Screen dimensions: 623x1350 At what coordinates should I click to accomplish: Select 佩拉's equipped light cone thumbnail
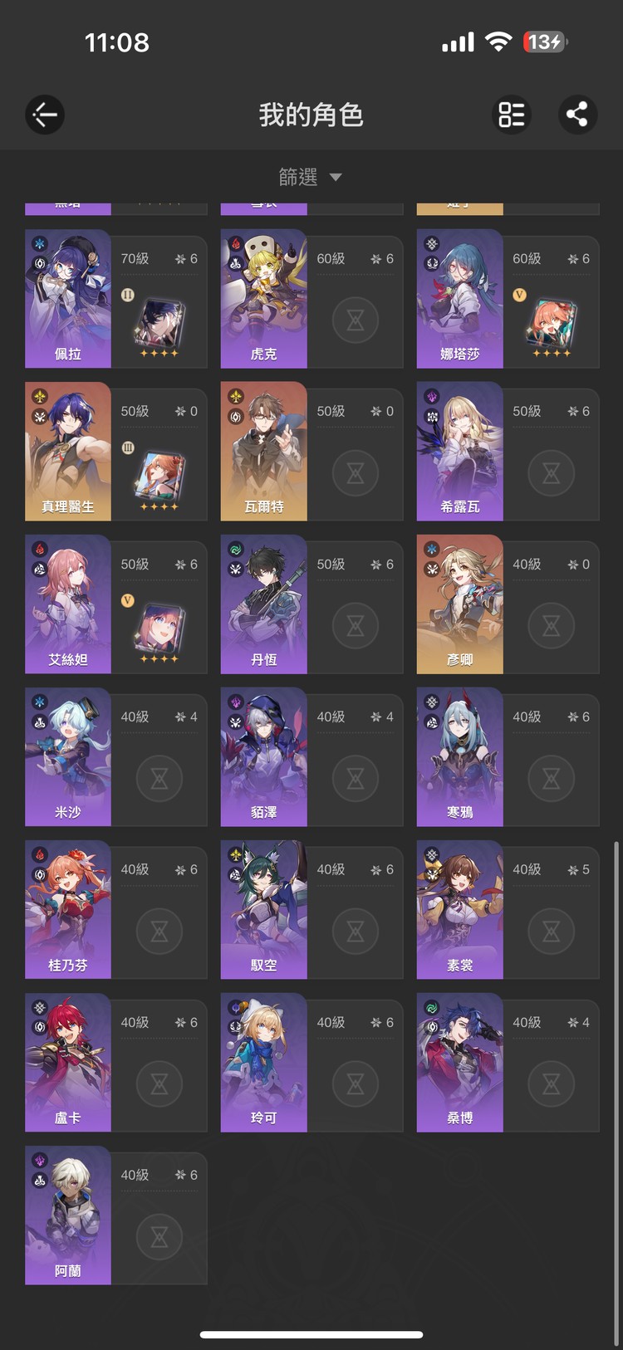tap(159, 325)
